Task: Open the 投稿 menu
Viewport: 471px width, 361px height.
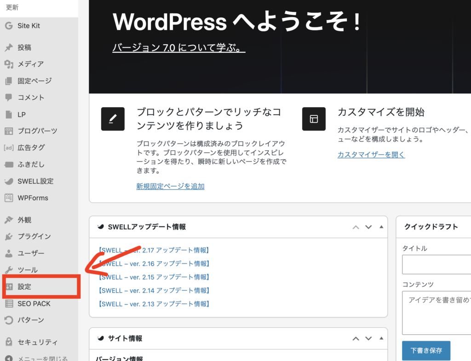Action: tap(39, 47)
